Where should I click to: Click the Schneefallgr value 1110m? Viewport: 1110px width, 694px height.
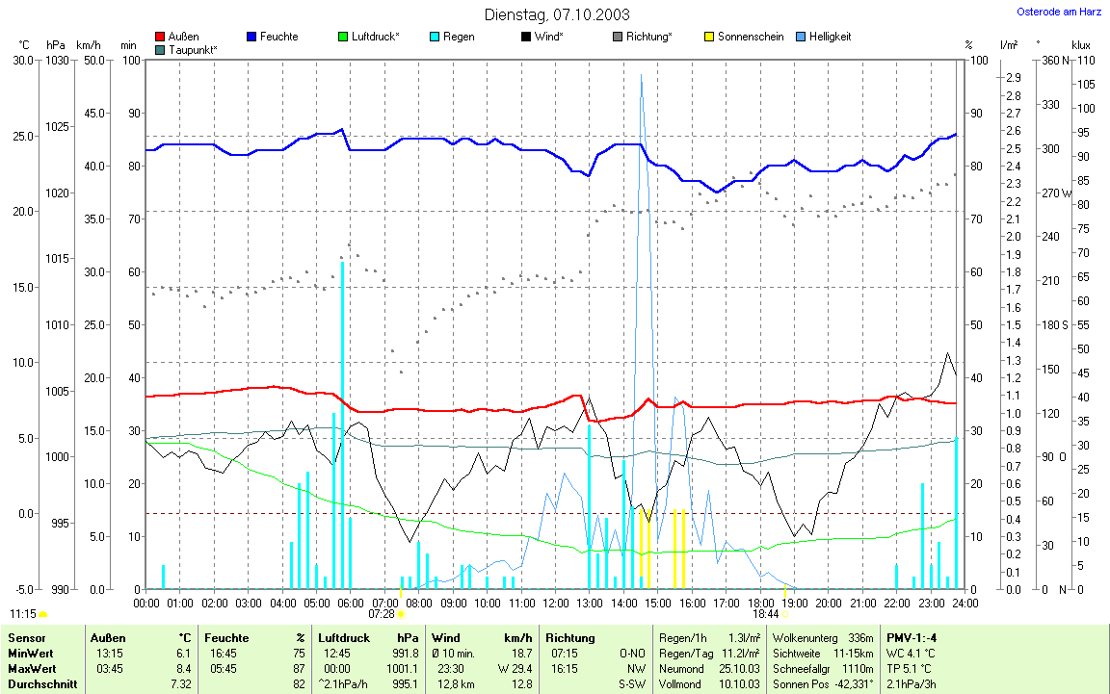point(857,668)
